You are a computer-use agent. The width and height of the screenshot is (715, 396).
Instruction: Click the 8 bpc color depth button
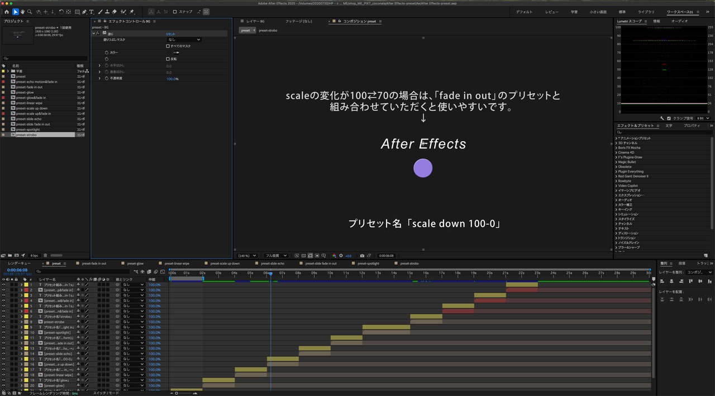click(x=34, y=255)
